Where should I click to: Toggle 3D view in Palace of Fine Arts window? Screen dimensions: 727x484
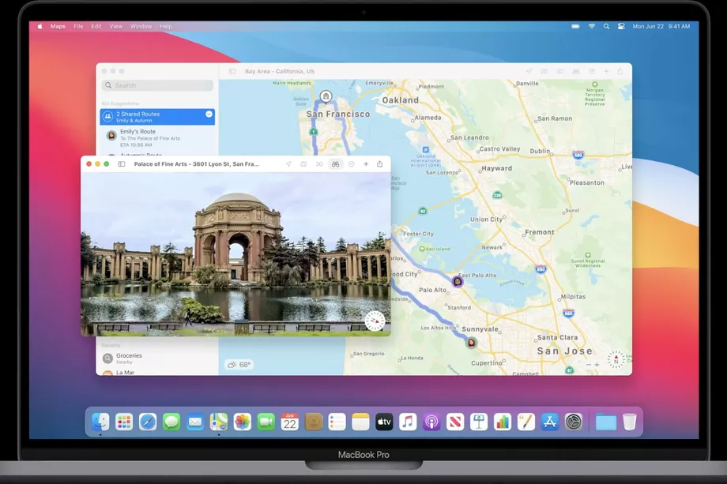coord(319,164)
